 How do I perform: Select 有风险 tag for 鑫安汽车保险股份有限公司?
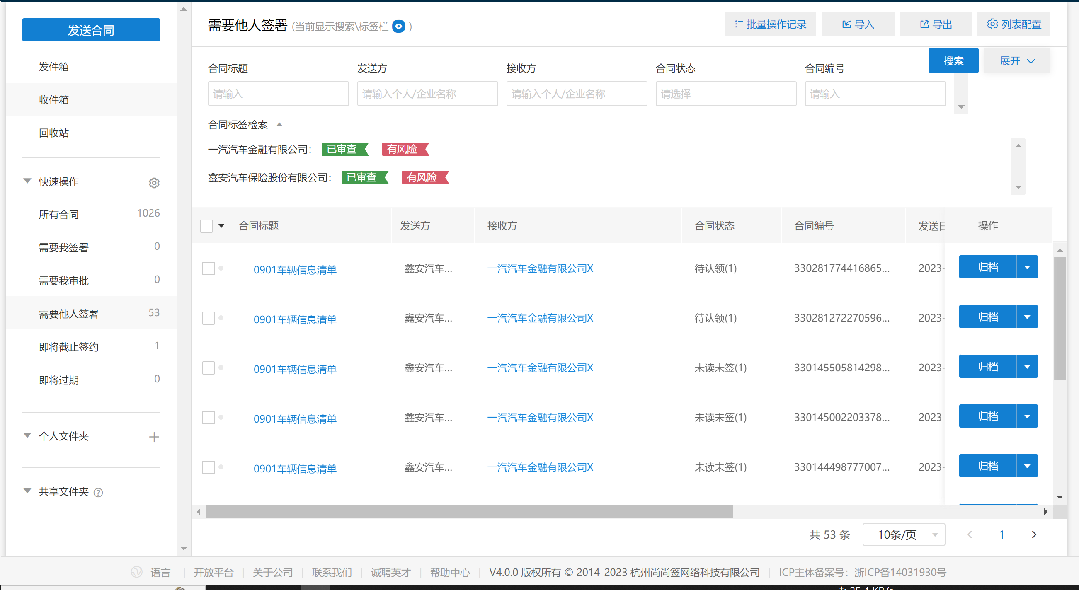click(x=425, y=178)
